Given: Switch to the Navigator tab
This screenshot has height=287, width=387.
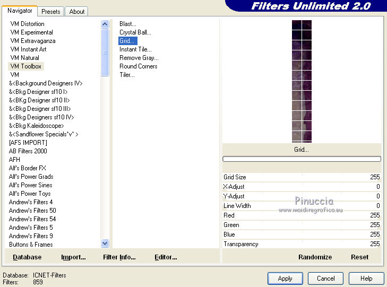Looking at the screenshot, I should tap(20, 11).
